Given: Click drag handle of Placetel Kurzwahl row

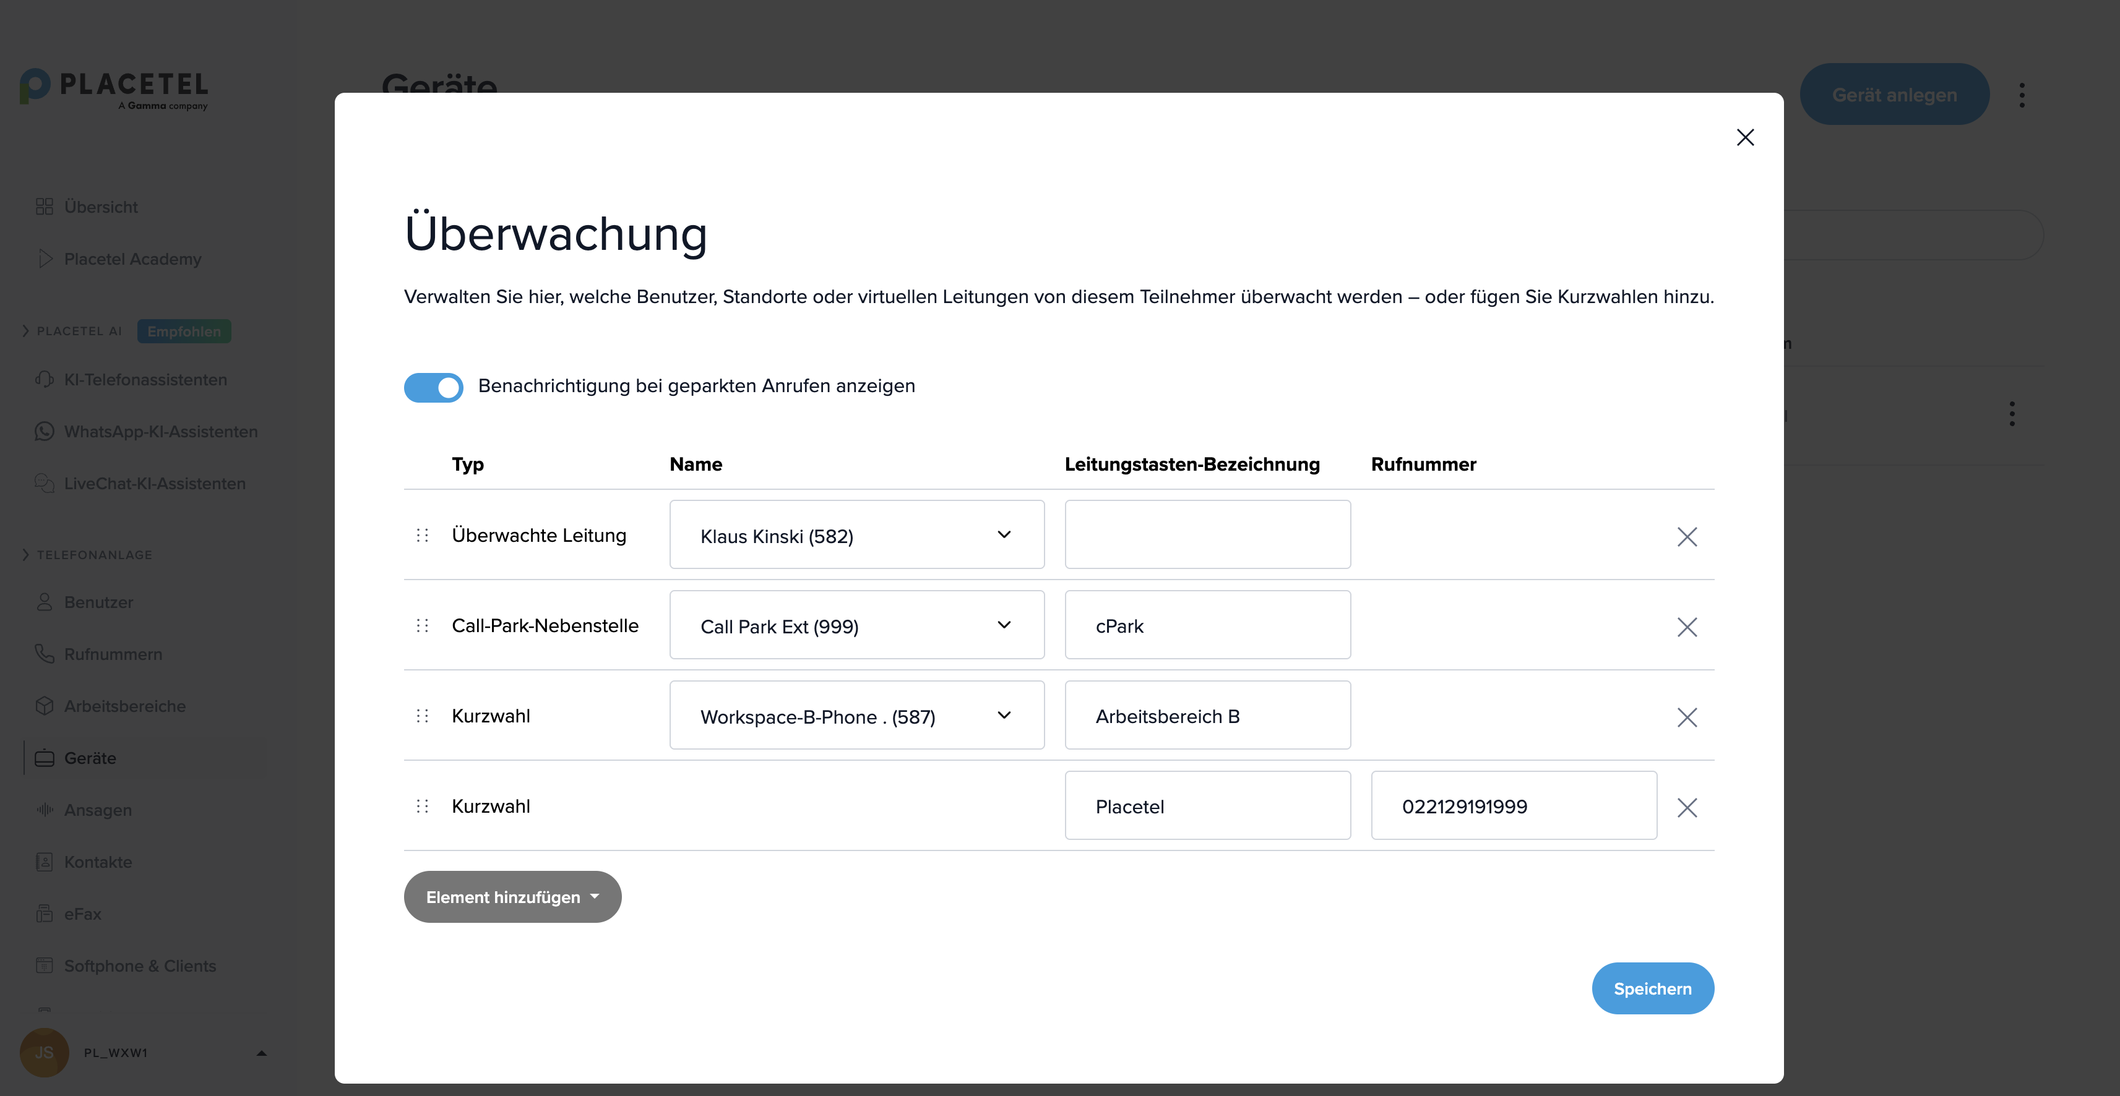Looking at the screenshot, I should coord(422,807).
